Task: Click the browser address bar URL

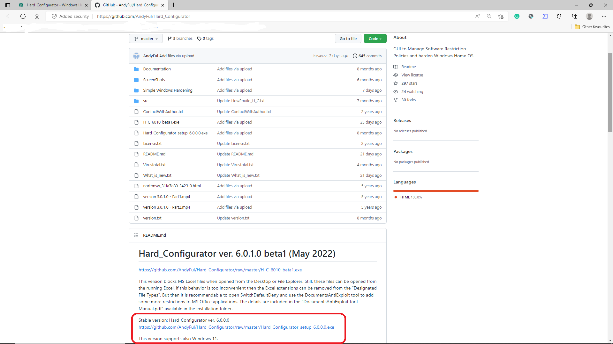Action: (144, 16)
